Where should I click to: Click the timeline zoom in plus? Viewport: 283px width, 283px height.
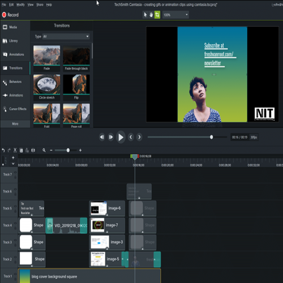click(80, 151)
